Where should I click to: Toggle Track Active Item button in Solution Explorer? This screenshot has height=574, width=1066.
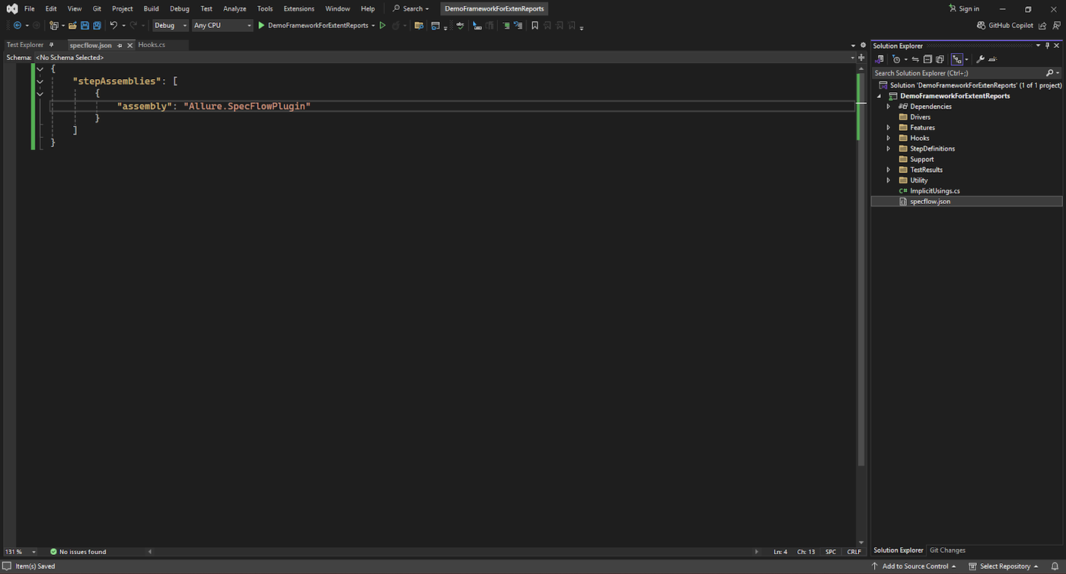pos(957,59)
